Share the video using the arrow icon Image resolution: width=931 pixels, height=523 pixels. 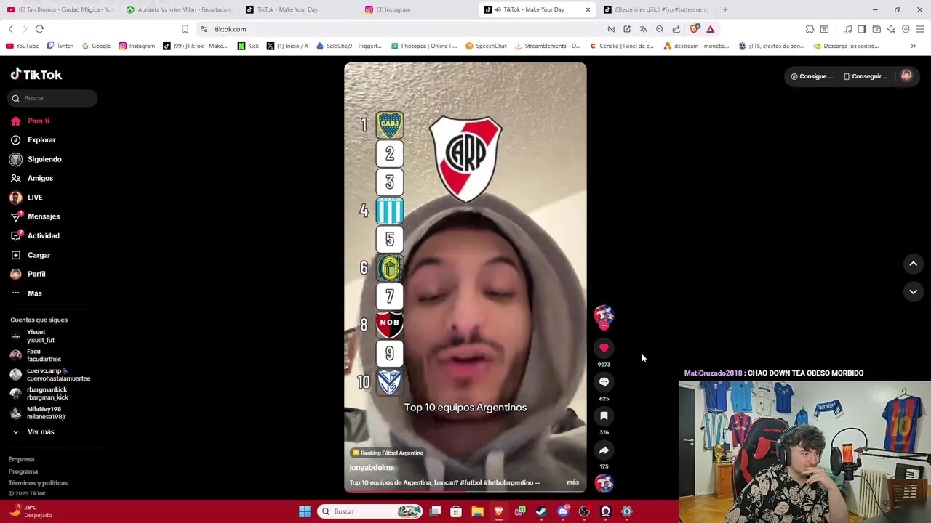point(604,450)
